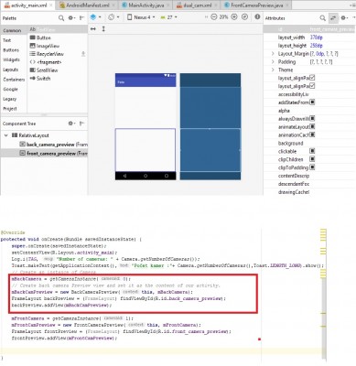The width and height of the screenshot is (356, 366).
Task: Click the alpha attribute row
Action: 309,111
